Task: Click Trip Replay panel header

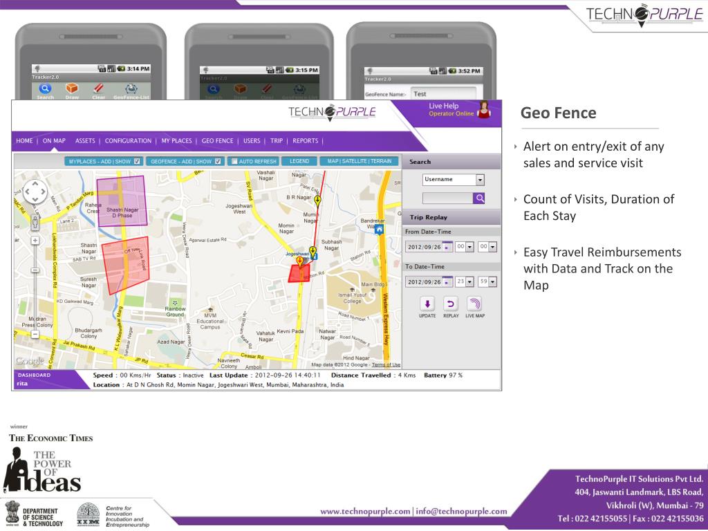Action: tap(451, 217)
